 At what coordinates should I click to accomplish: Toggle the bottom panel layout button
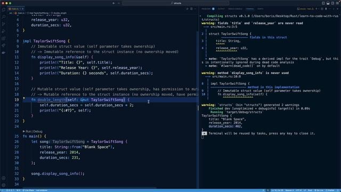(x=328, y=3)
